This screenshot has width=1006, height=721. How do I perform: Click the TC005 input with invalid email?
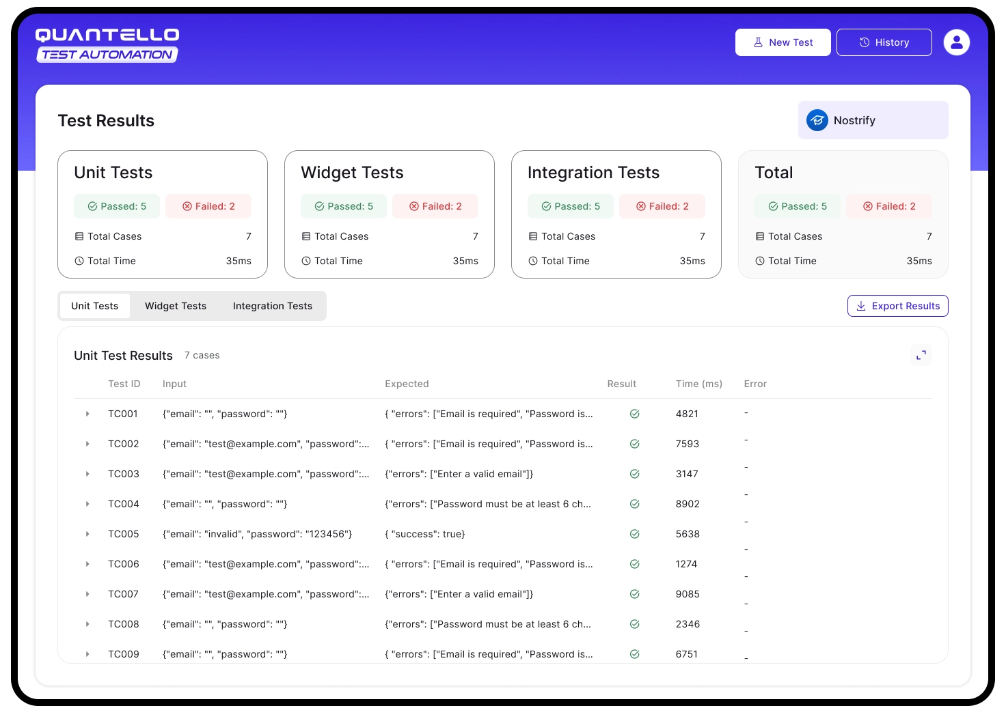click(258, 534)
